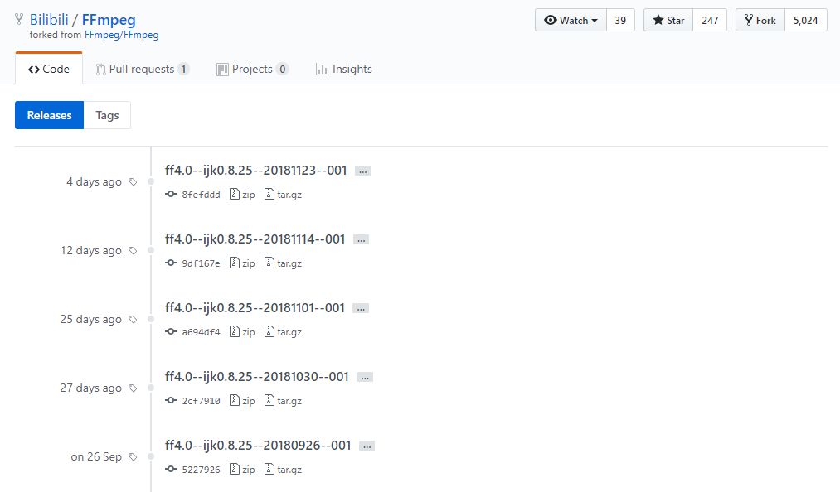Download zip for release 20180926
Viewport: 840px width, 492px height.
(242, 470)
